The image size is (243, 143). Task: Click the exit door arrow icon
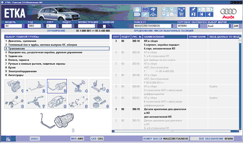[193, 14]
